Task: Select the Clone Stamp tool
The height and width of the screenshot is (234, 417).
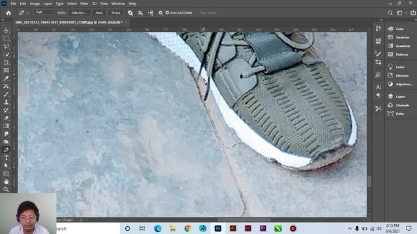Action: click(6, 102)
